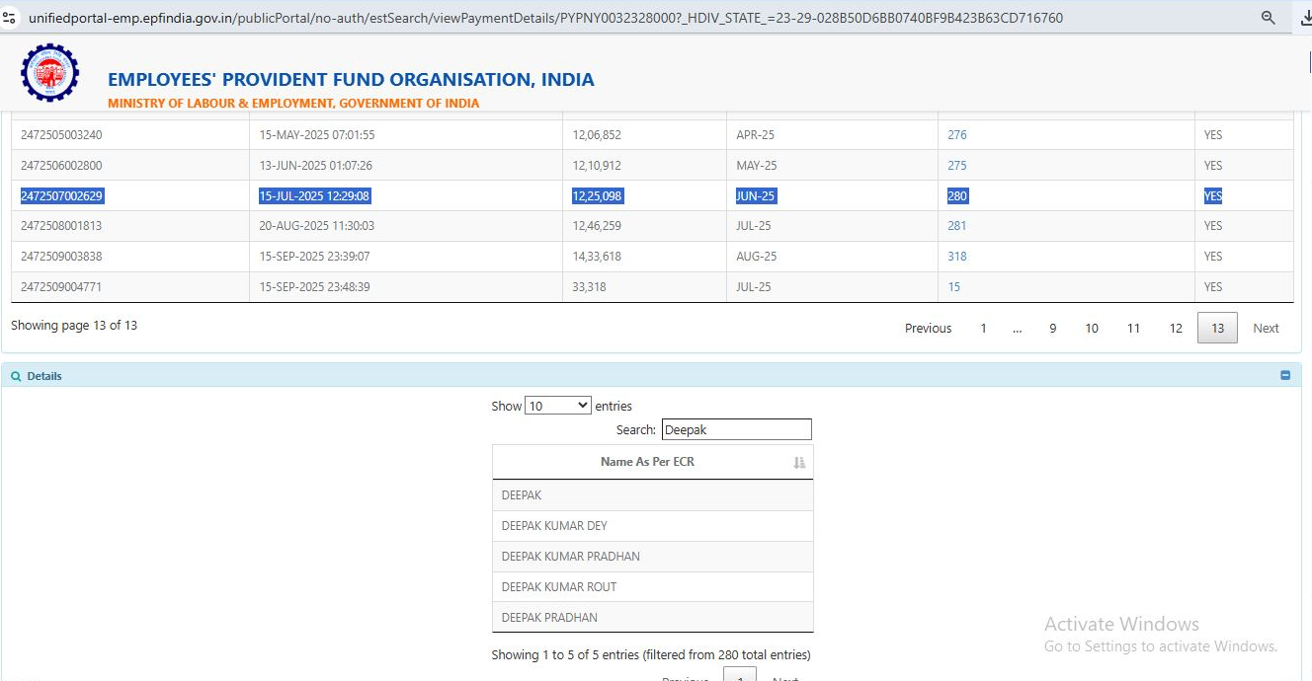
Task: Click the browser zoom magnifier icon
Action: click(1269, 18)
